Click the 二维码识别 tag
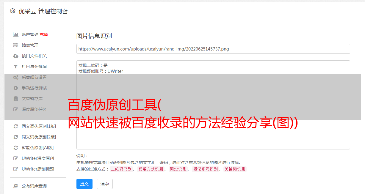 (121, 169)
